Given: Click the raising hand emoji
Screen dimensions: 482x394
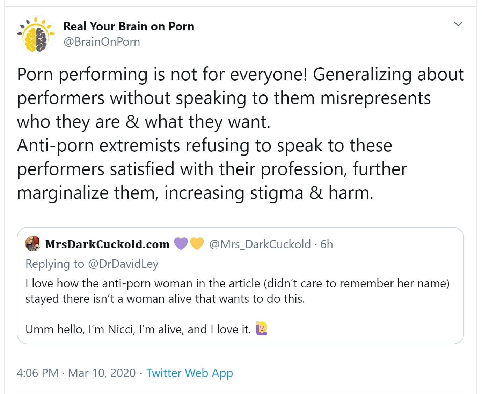Looking at the screenshot, I should [x=262, y=328].
